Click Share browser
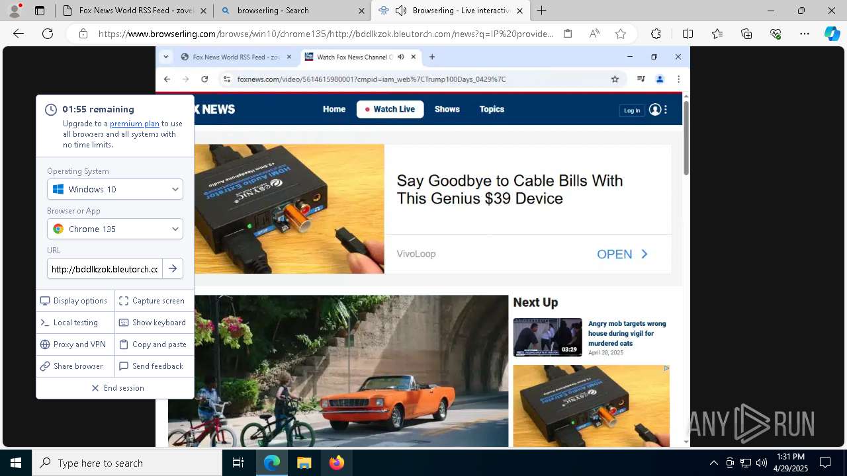 click(x=75, y=366)
